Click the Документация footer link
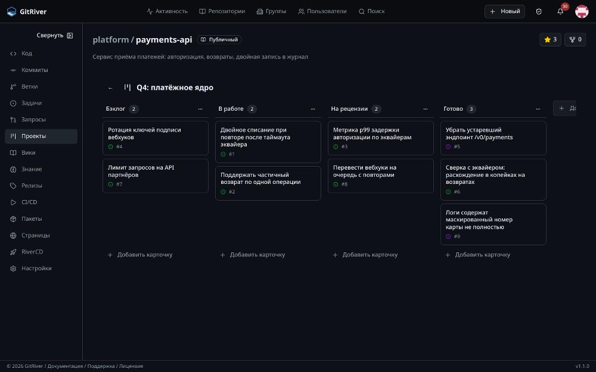596x372 pixels. click(65, 366)
